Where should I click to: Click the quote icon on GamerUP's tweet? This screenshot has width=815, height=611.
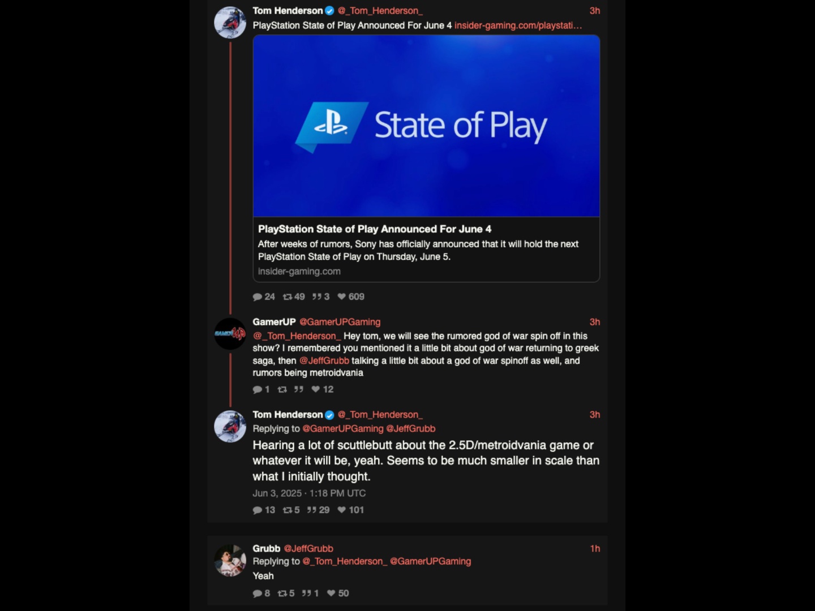[299, 389]
